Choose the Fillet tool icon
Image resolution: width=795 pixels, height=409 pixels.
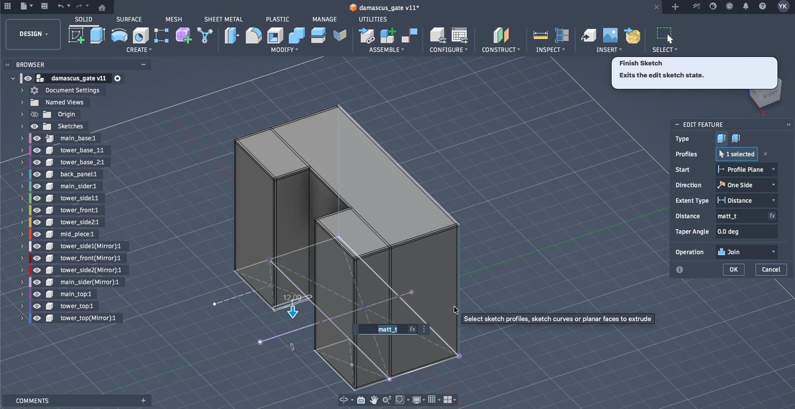coord(253,35)
